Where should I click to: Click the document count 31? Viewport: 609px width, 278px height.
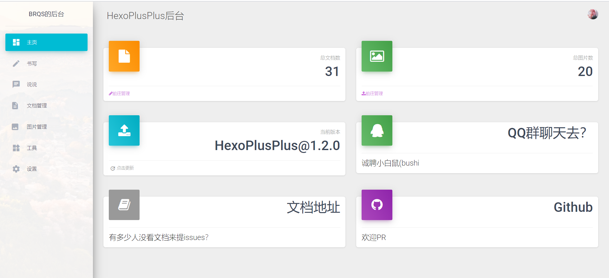[332, 72]
